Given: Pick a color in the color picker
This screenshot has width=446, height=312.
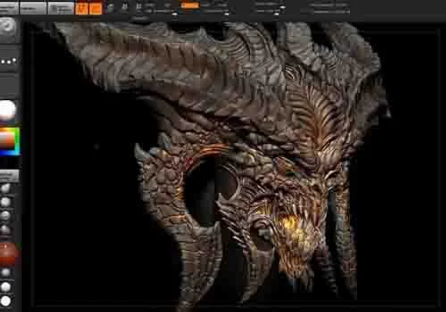Looking at the screenshot, I should click(x=9, y=142).
